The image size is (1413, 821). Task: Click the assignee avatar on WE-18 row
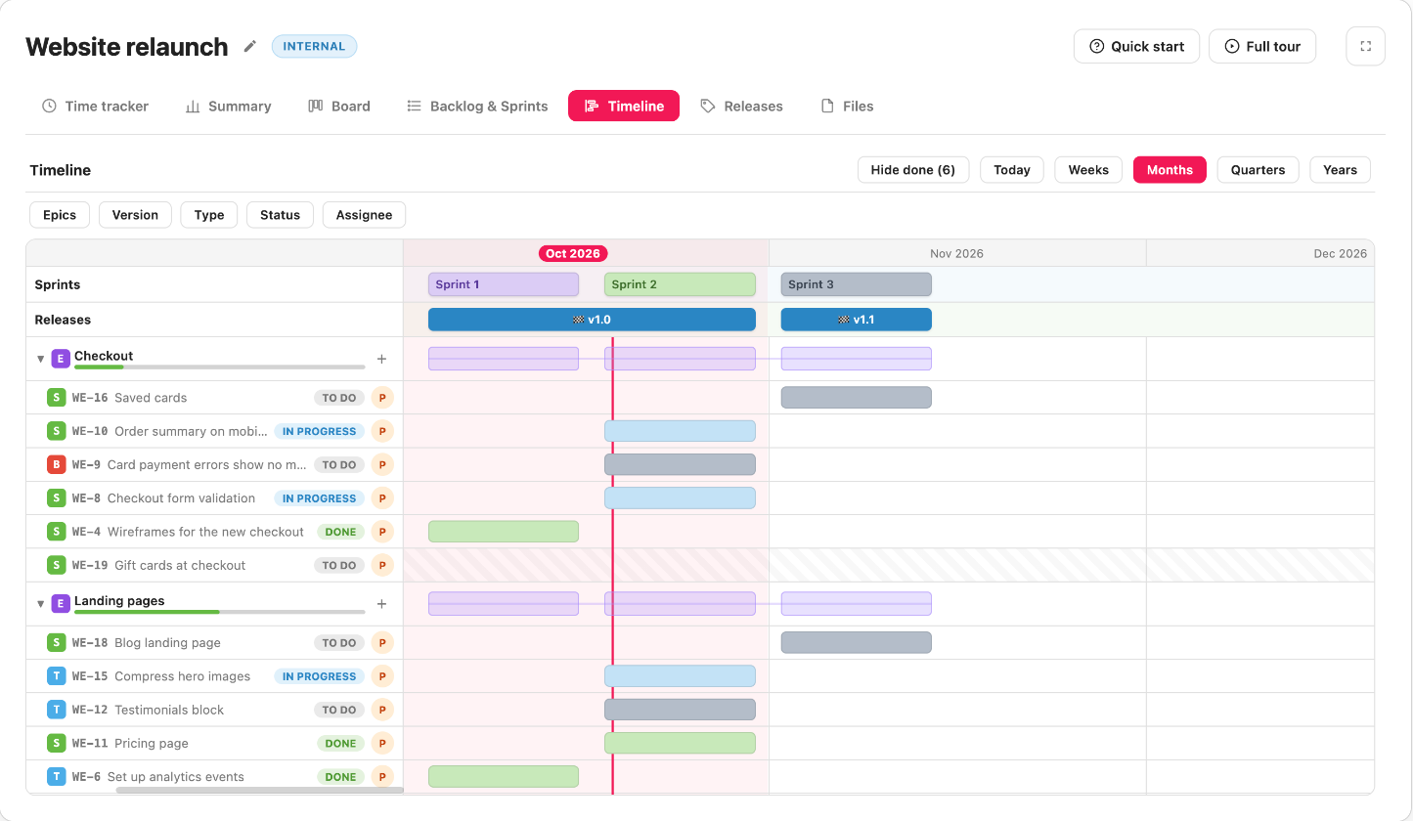382,643
